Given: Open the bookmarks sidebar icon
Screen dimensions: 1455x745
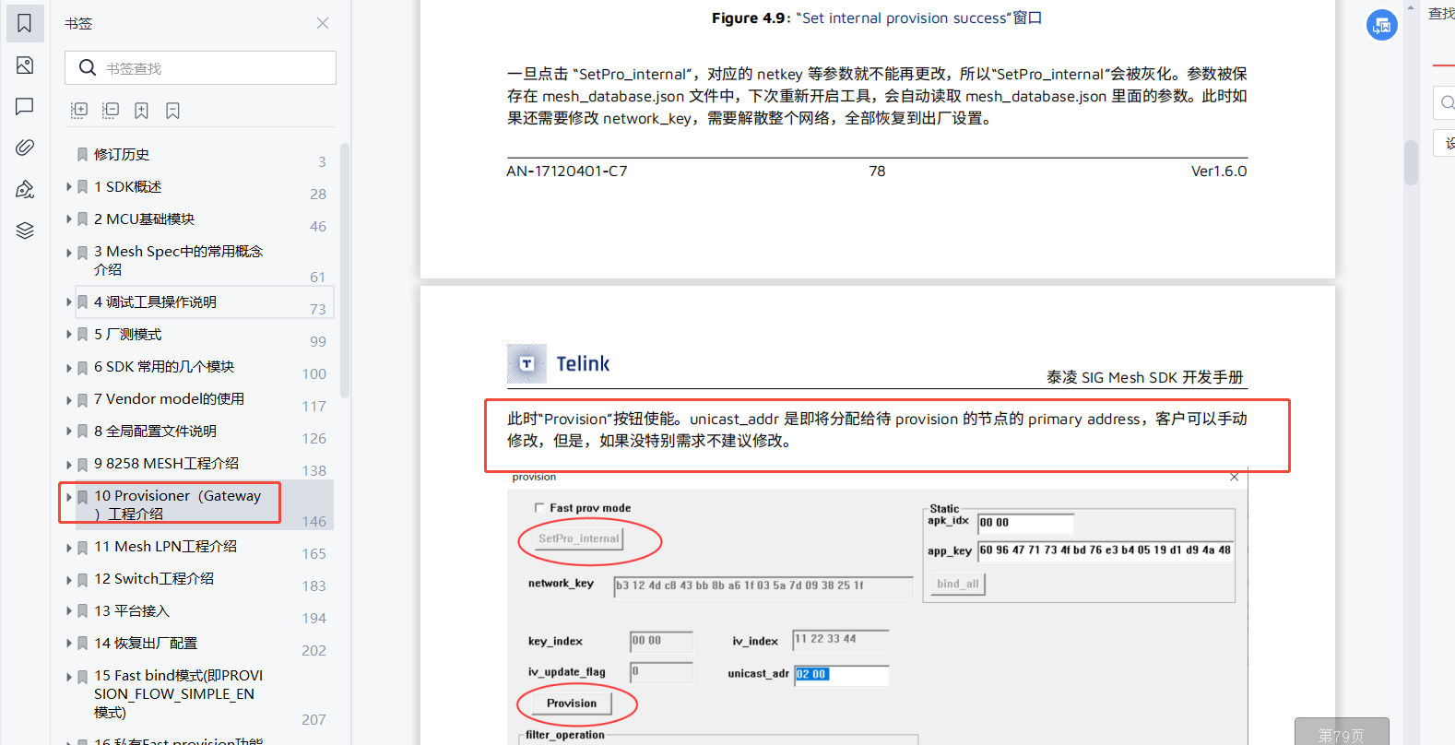Looking at the screenshot, I should [25, 23].
